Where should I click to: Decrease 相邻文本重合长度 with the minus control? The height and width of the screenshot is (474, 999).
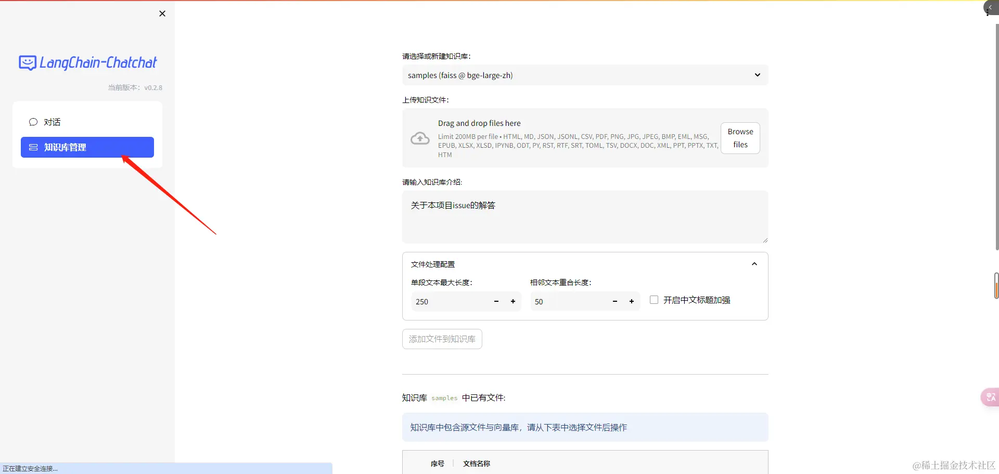point(614,301)
